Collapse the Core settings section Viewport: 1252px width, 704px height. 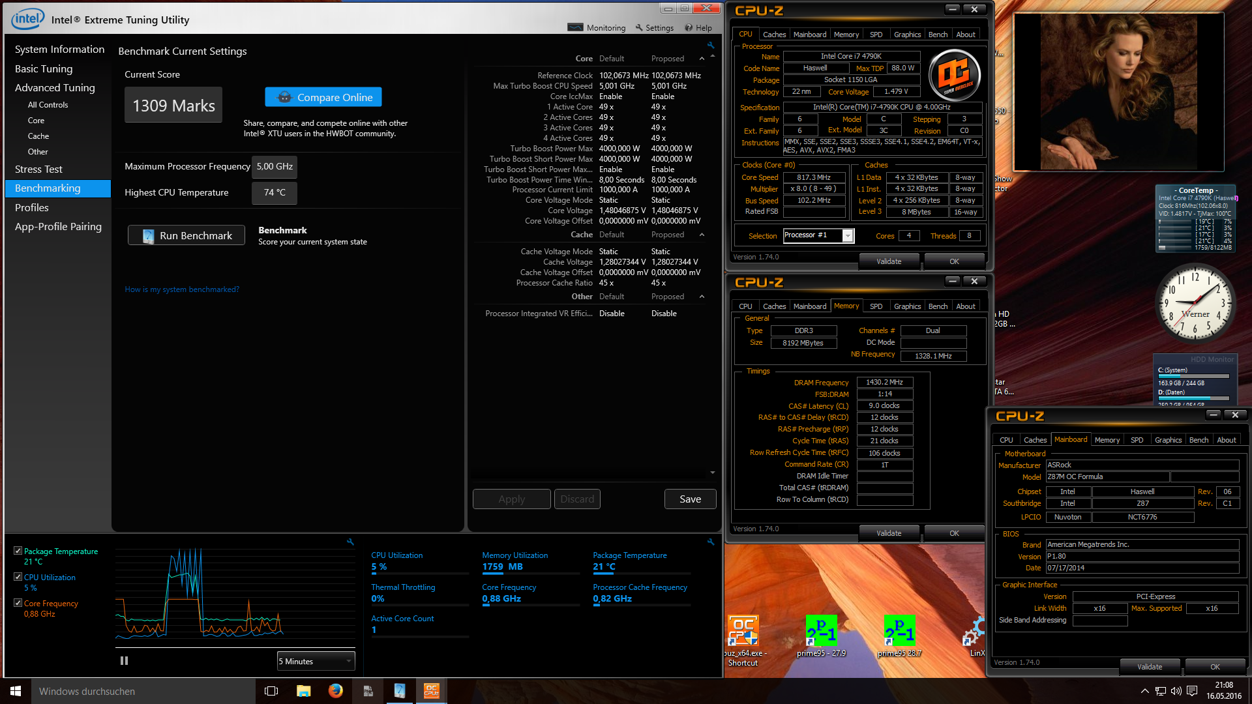(x=702, y=59)
